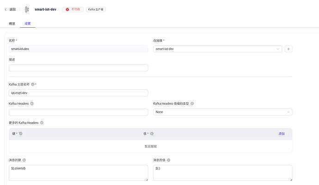Open the 连接器 smart-iot-dev dropdown
319x185 pixels.
click(217, 49)
